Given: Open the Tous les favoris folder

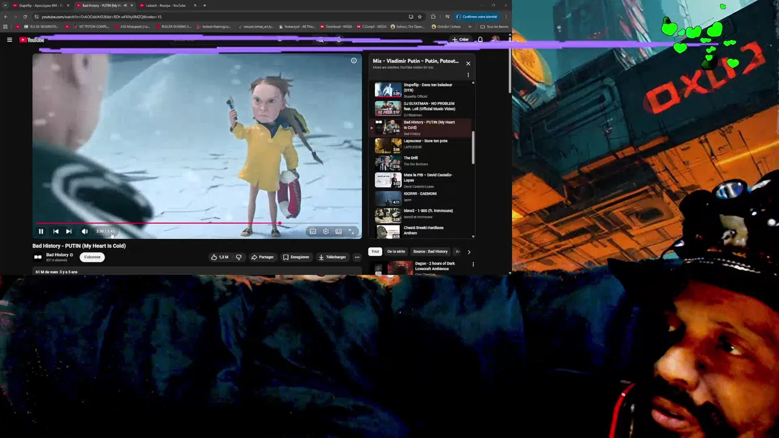Looking at the screenshot, I should pos(494,26).
